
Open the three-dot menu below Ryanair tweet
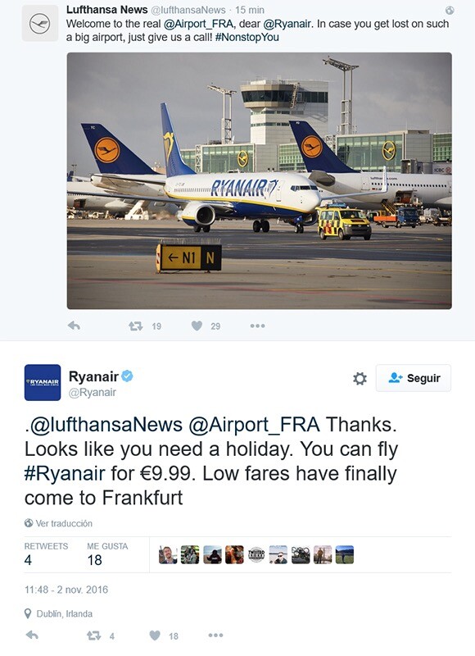coord(215,635)
